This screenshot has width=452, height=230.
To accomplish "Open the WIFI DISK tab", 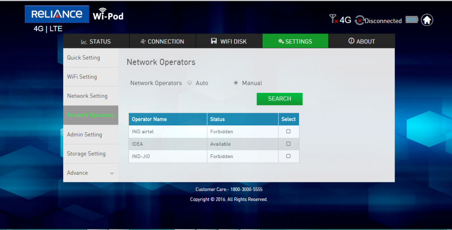I will coord(229,41).
